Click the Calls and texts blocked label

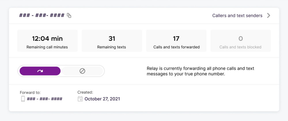click(x=240, y=47)
